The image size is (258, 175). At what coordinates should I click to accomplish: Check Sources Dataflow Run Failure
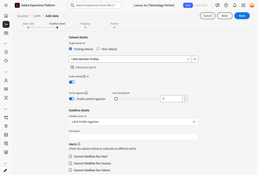click(x=71, y=170)
